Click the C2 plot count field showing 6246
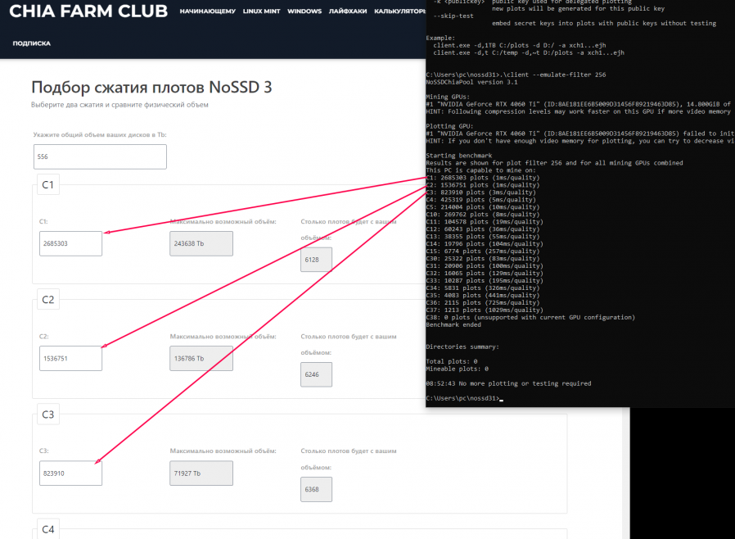The width and height of the screenshot is (735, 539). click(x=316, y=374)
